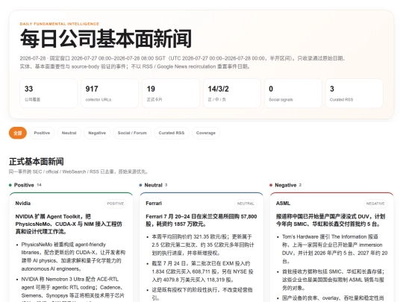Open the ASML 国产浸没式 DUV headline
This screenshot has height=302, width=403.
click(x=331, y=220)
